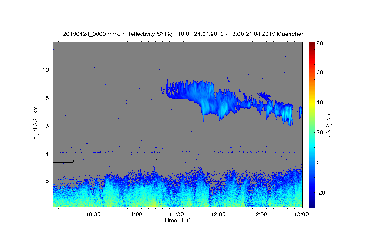Click the 'Height AGL km' y-axis label
The width and height of the screenshot is (374, 249).
[36, 125]
